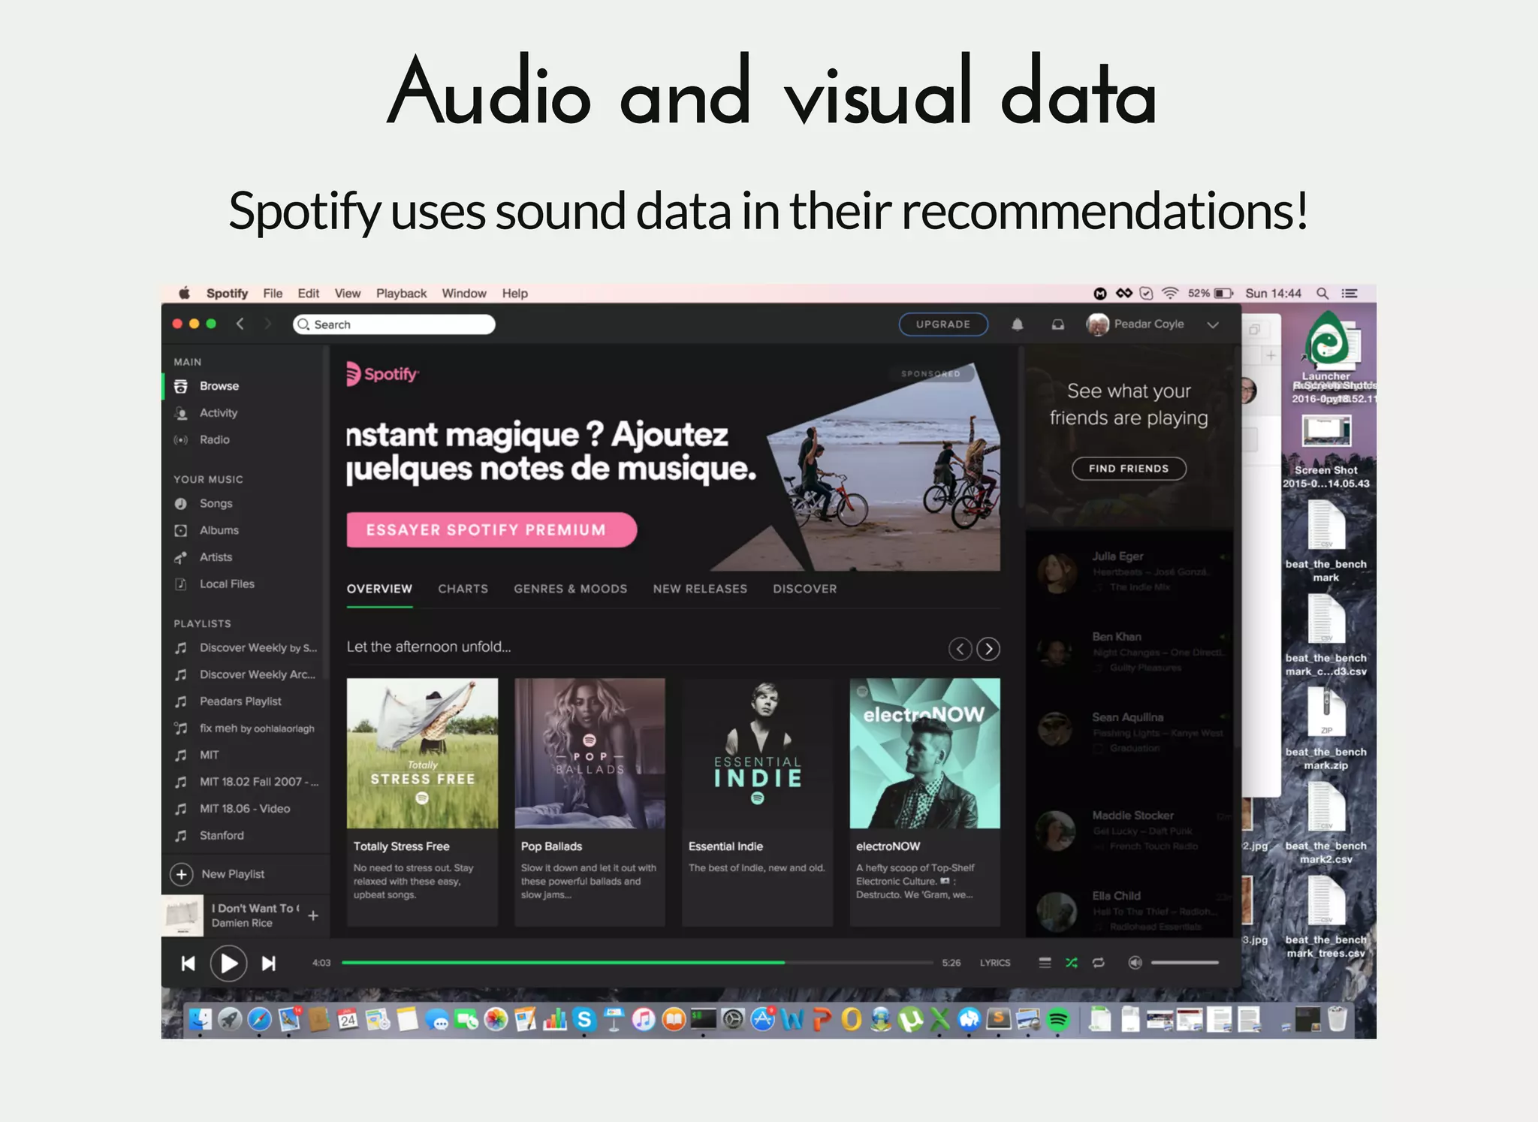Image resolution: width=1538 pixels, height=1122 pixels.
Task: Switch to the New Releases tab
Action: point(700,589)
